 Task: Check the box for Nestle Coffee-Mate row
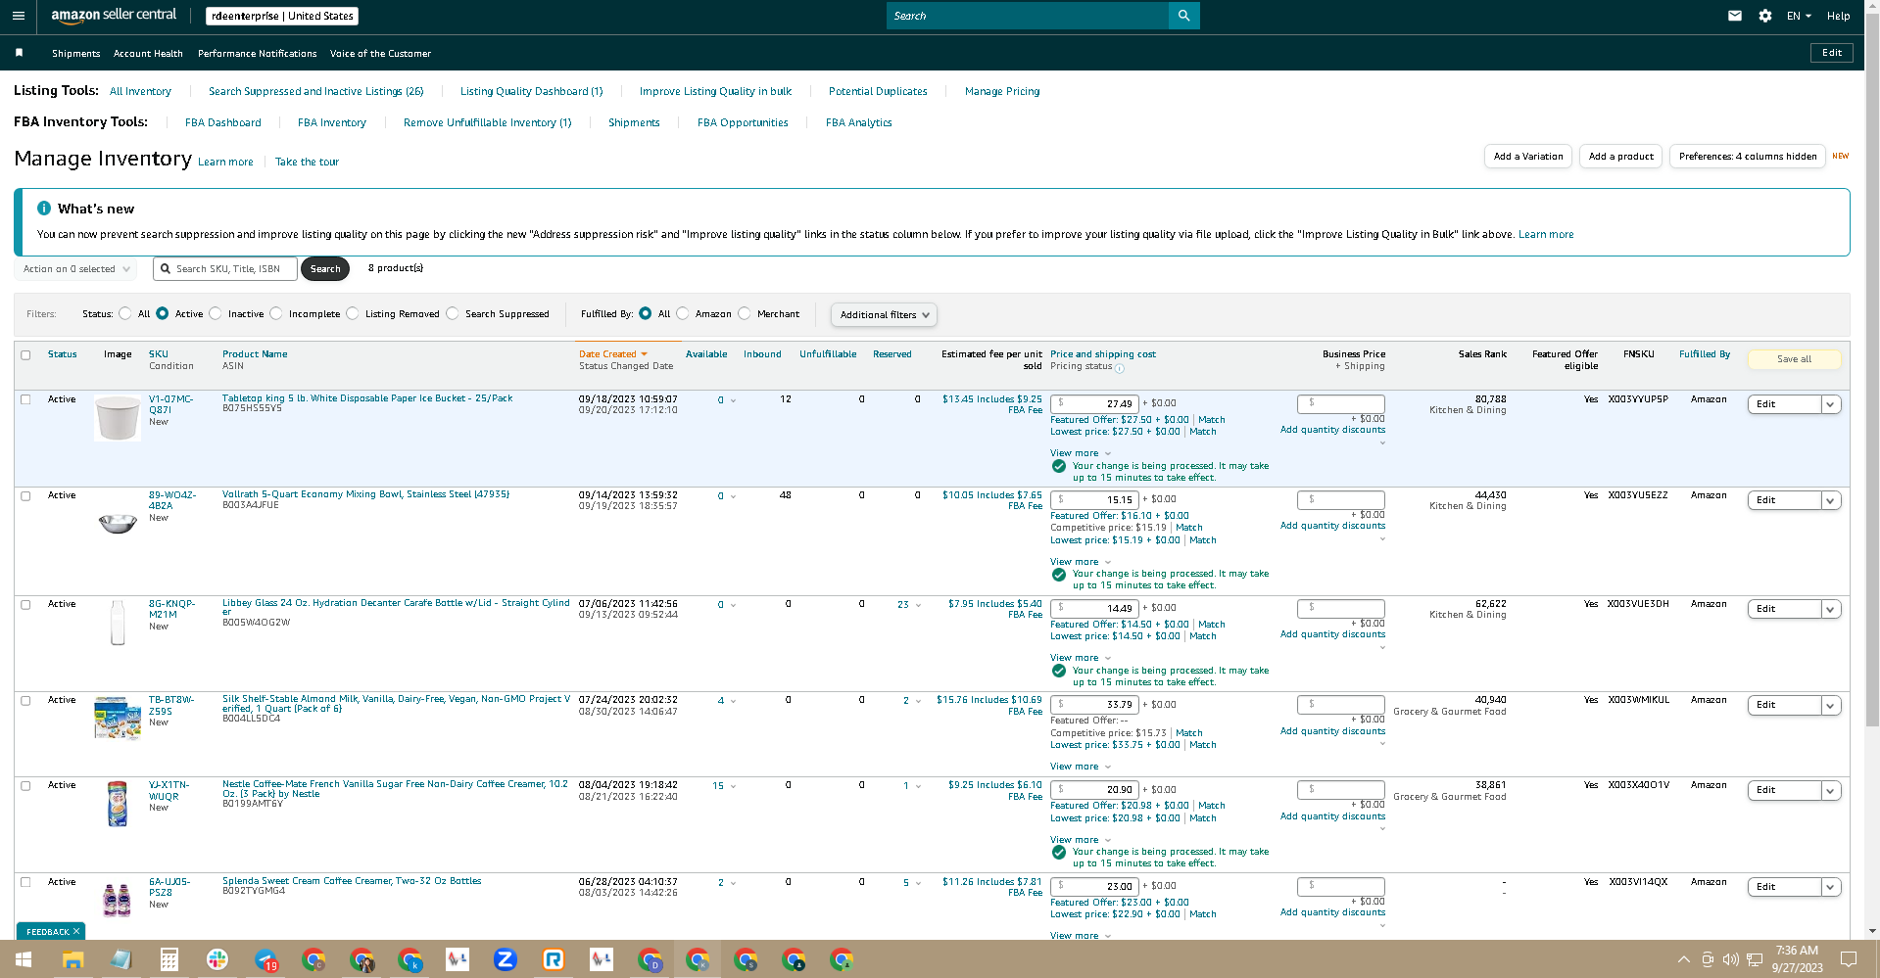tap(25, 785)
